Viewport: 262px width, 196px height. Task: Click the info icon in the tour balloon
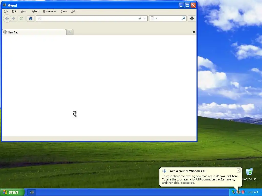coord(164,171)
